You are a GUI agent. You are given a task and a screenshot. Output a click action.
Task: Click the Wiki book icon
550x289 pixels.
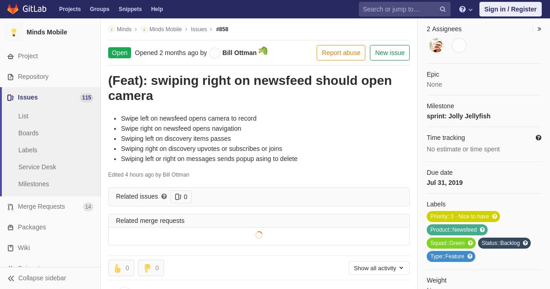point(11,248)
